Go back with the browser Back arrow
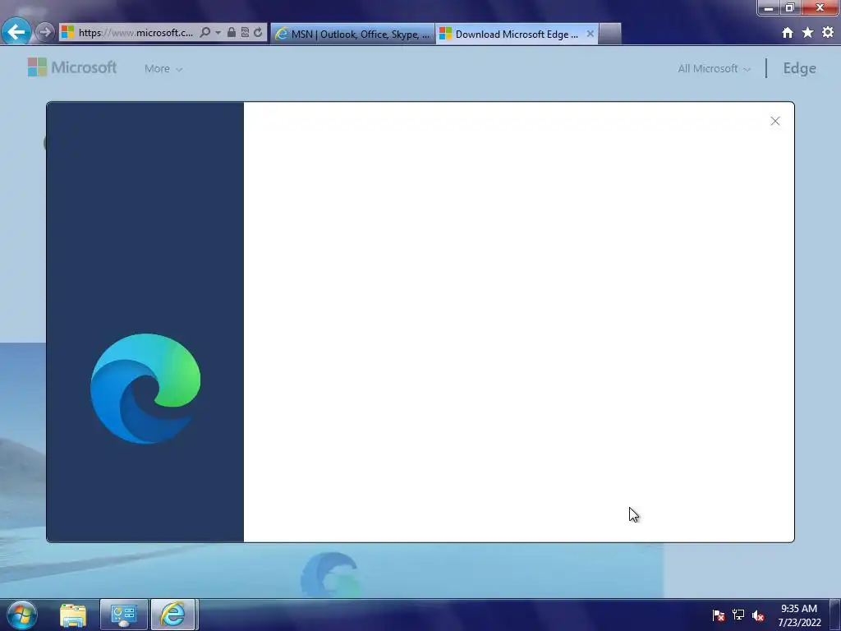Image resolution: width=841 pixels, height=631 pixels. coord(16,32)
